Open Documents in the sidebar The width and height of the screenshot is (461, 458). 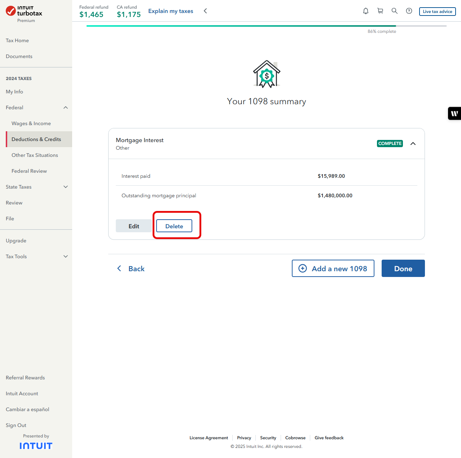[x=19, y=56]
